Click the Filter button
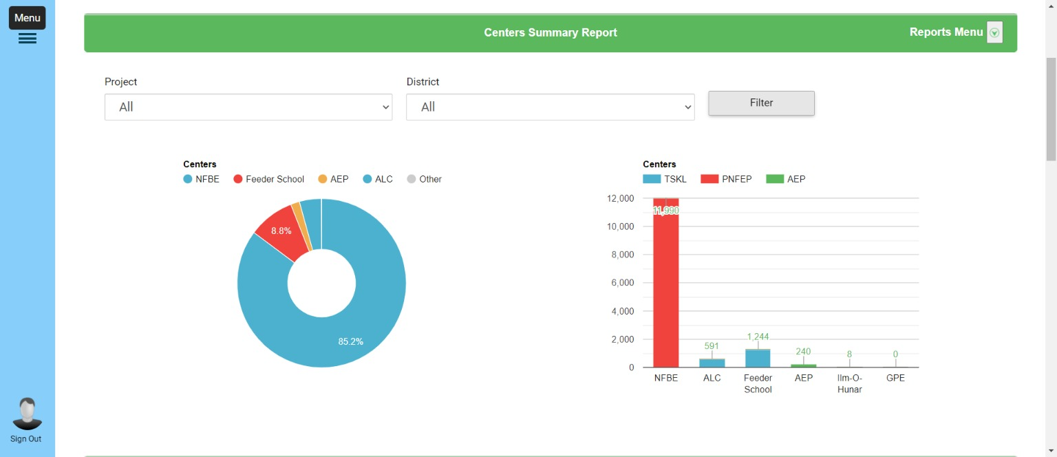1057x457 pixels. click(x=761, y=103)
